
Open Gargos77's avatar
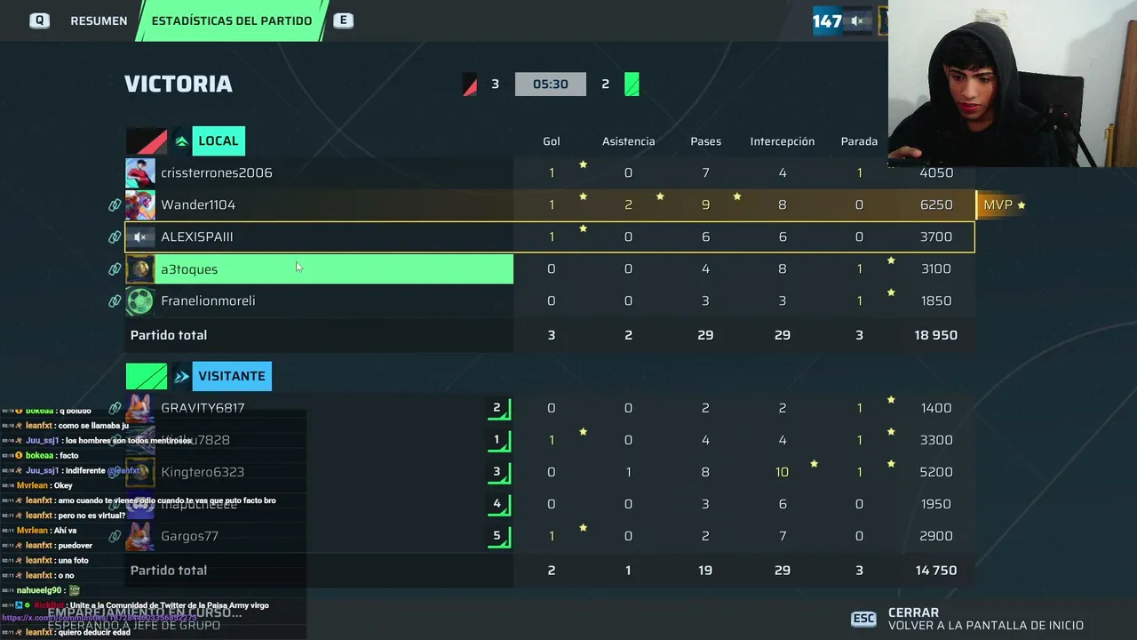[x=139, y=536]
